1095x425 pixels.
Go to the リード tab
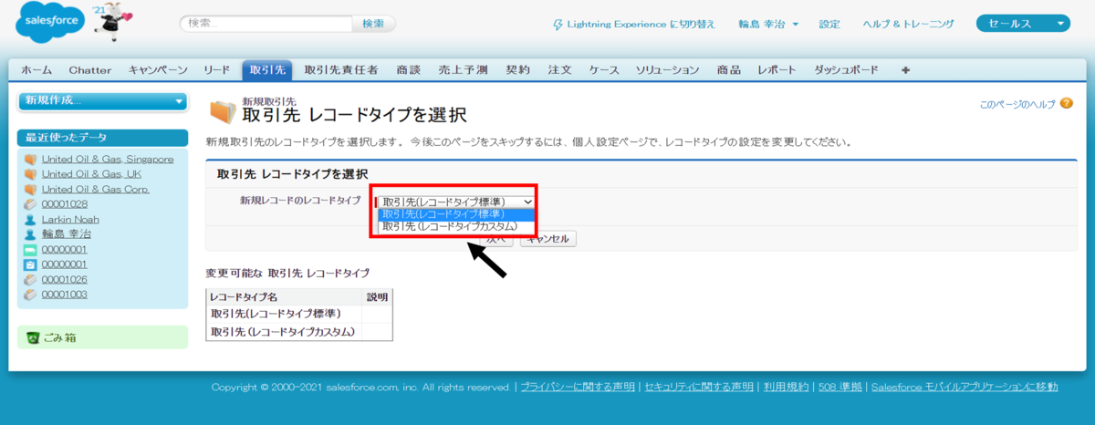tap(216, 70)
